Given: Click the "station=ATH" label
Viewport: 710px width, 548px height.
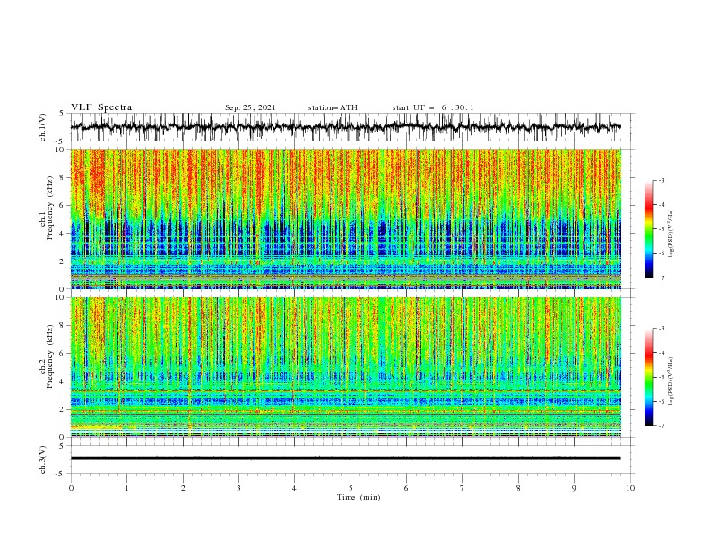Looking at the screenshot, I should point(333,107).
